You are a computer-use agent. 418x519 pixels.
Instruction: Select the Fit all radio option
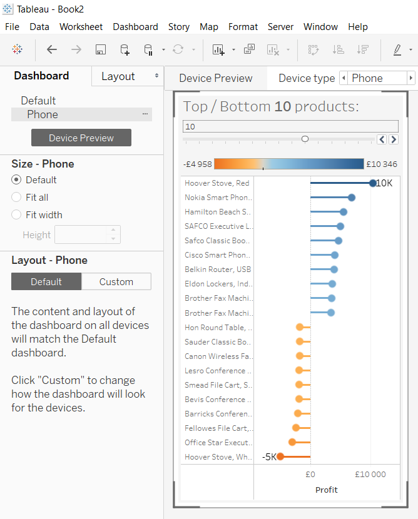pos(17,198)
